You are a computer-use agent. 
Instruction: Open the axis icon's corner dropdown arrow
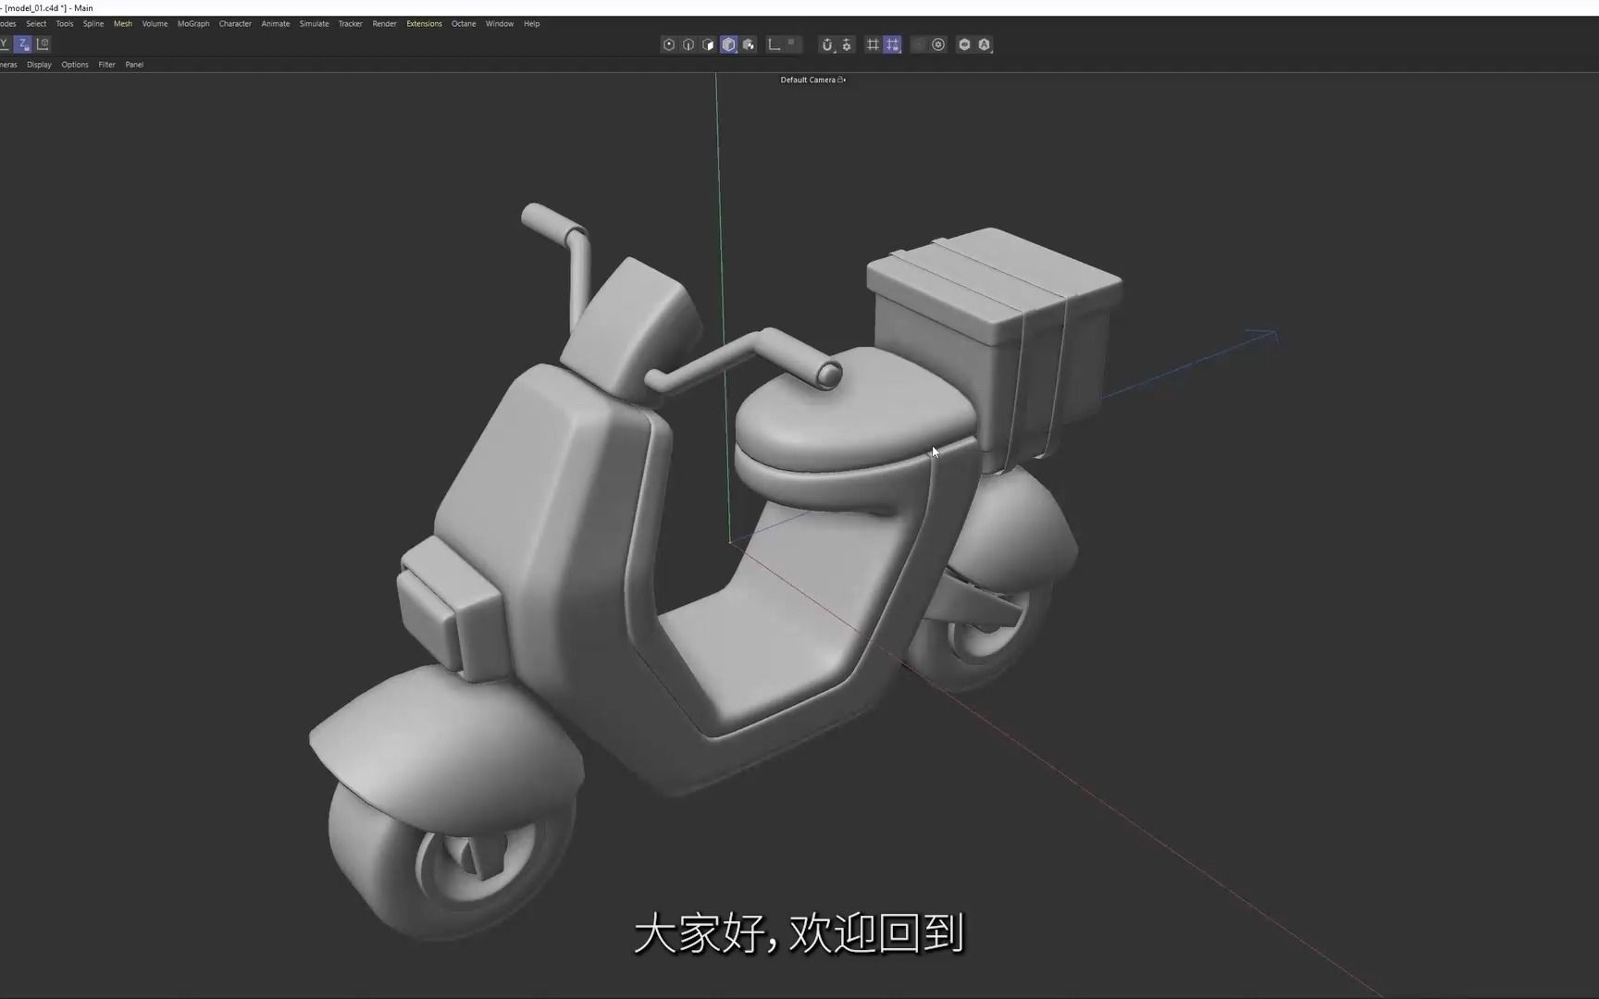coord(991,52)
